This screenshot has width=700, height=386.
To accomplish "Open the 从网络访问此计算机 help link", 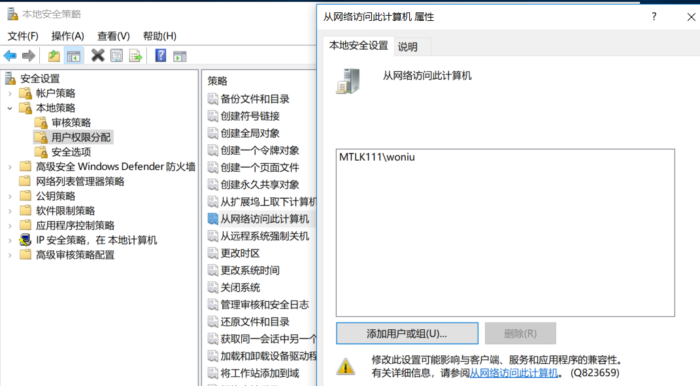I will [514, 373].
